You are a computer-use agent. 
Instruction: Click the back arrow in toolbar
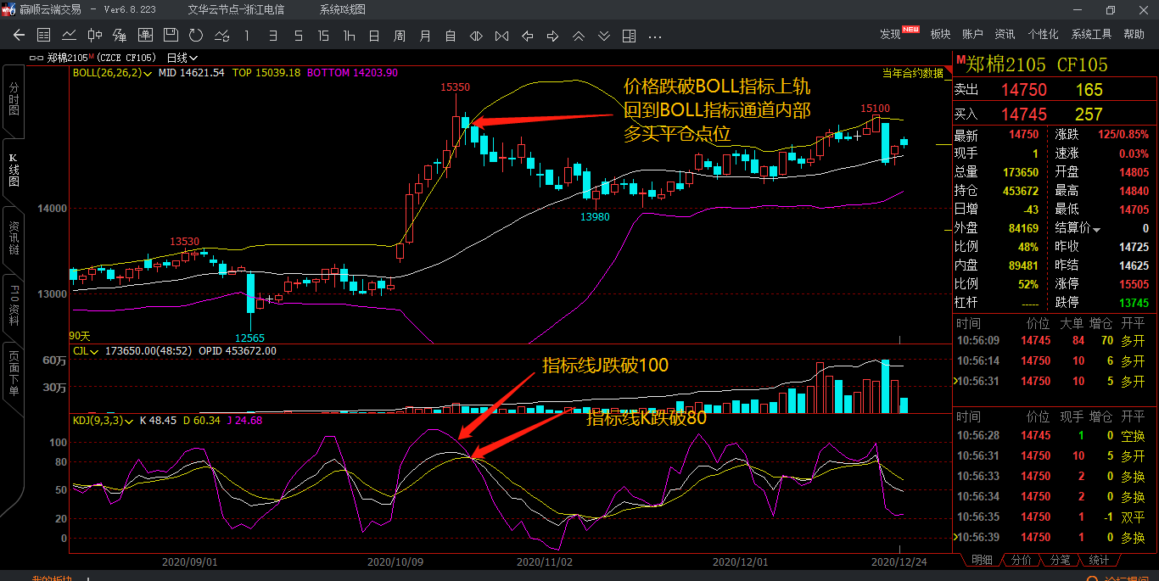click(x=20, y=36)
